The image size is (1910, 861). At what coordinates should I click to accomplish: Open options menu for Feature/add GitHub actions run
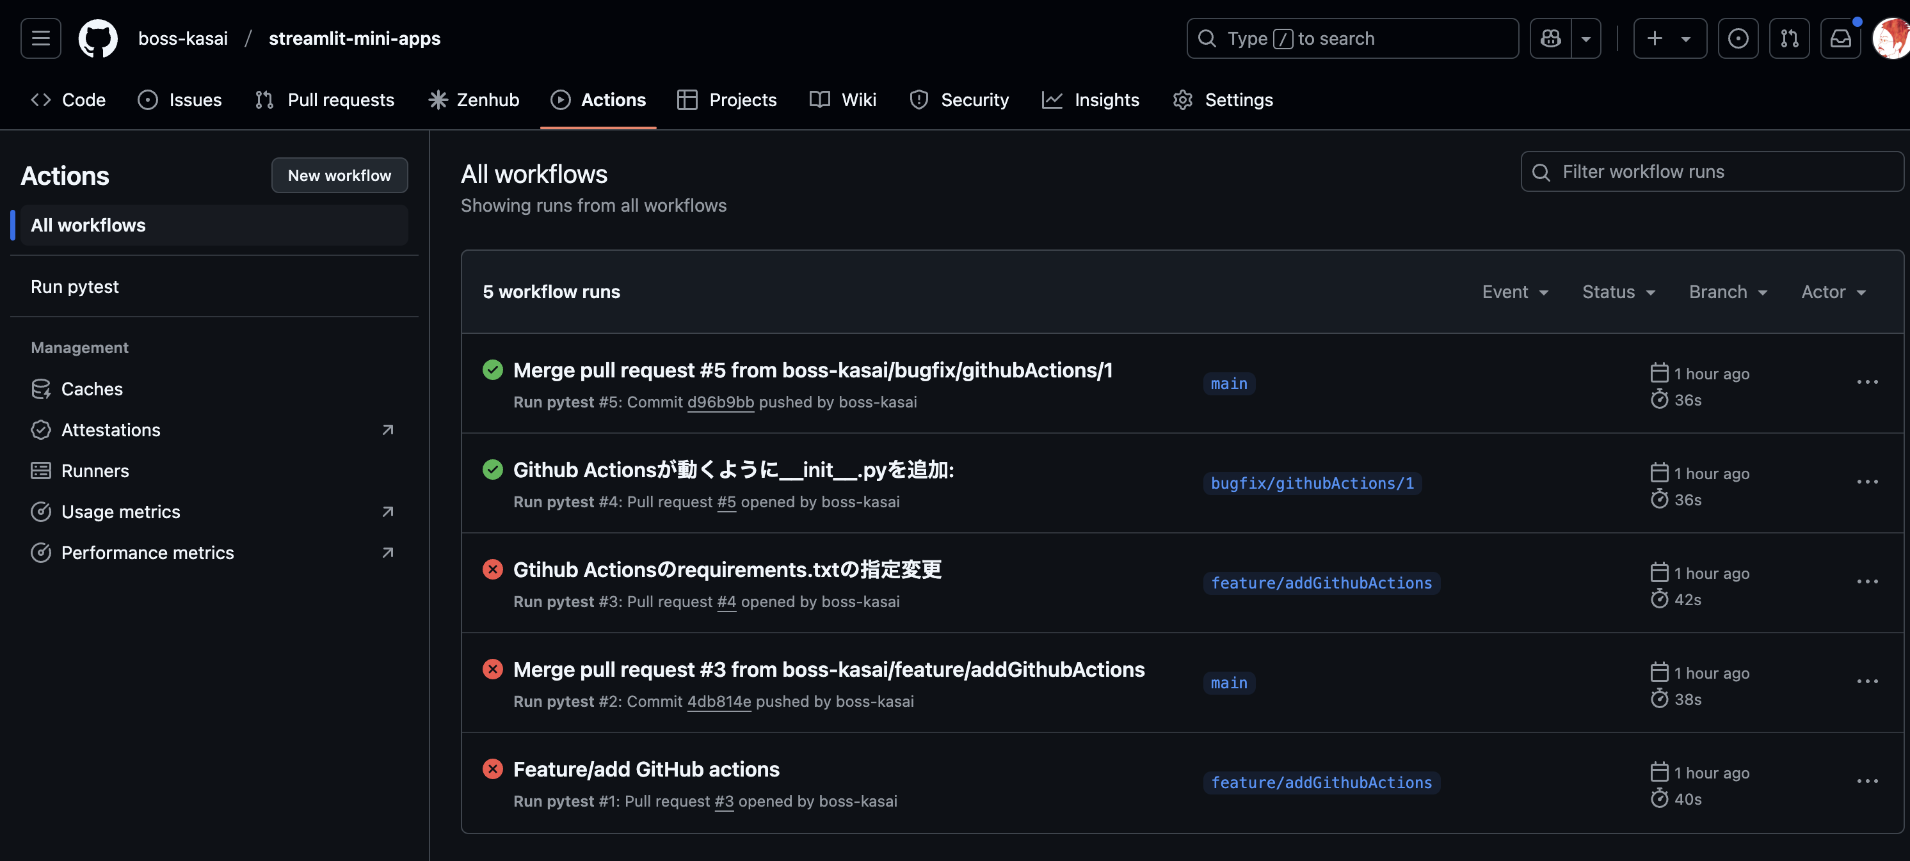[x=1866, y=781]
